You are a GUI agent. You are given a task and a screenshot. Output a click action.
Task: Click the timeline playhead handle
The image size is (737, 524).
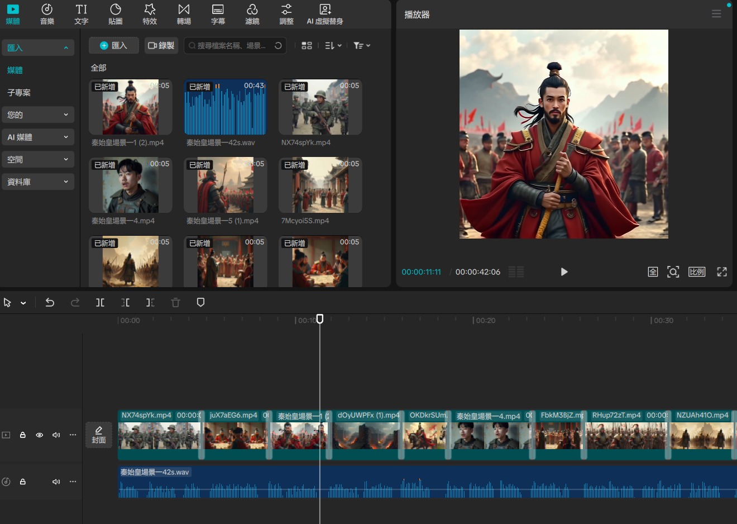pos(320,318)
